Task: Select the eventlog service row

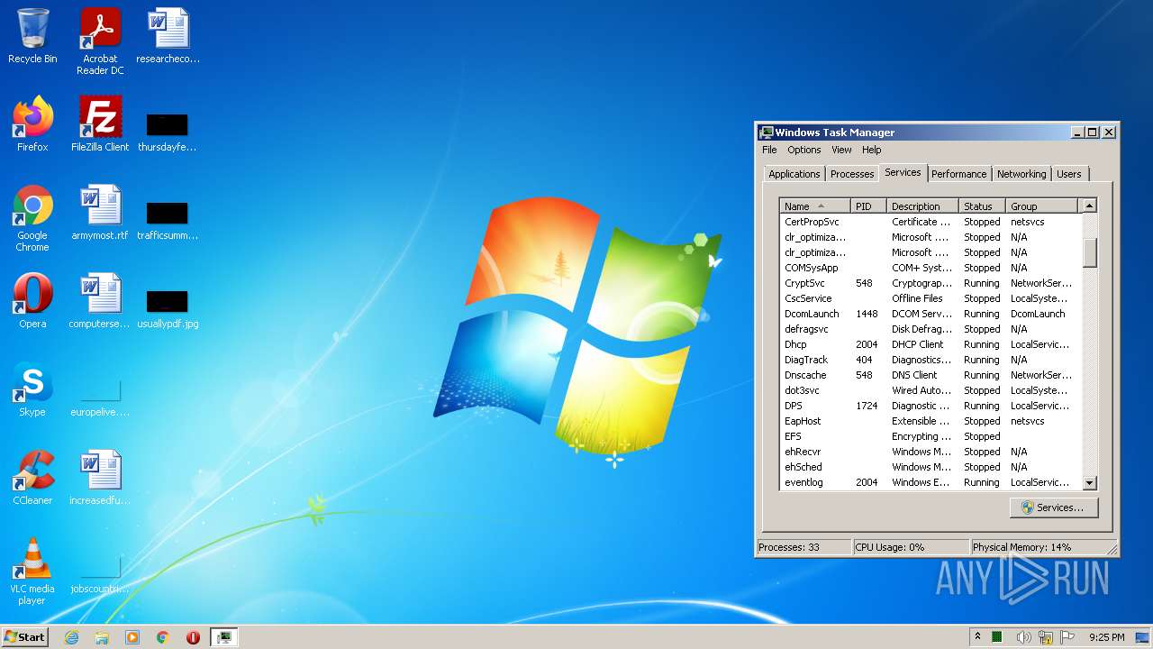Action: click(930, 482)
